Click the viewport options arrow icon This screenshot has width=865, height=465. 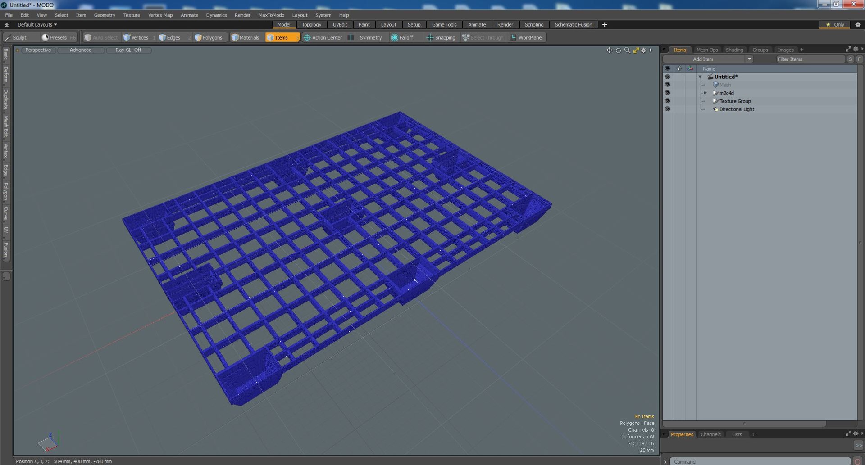click(651, 50)
